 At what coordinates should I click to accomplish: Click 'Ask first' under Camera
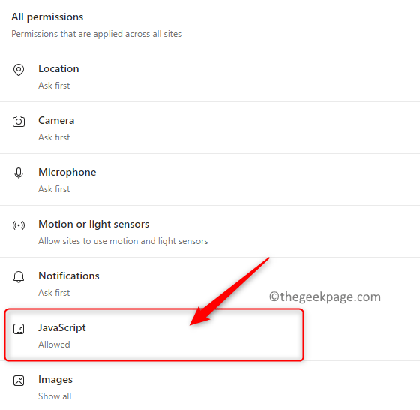tap(54, 137)
